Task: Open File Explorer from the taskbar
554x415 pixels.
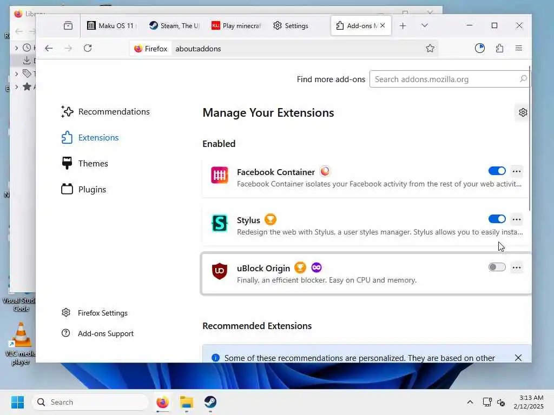Action: click(186, 402)
